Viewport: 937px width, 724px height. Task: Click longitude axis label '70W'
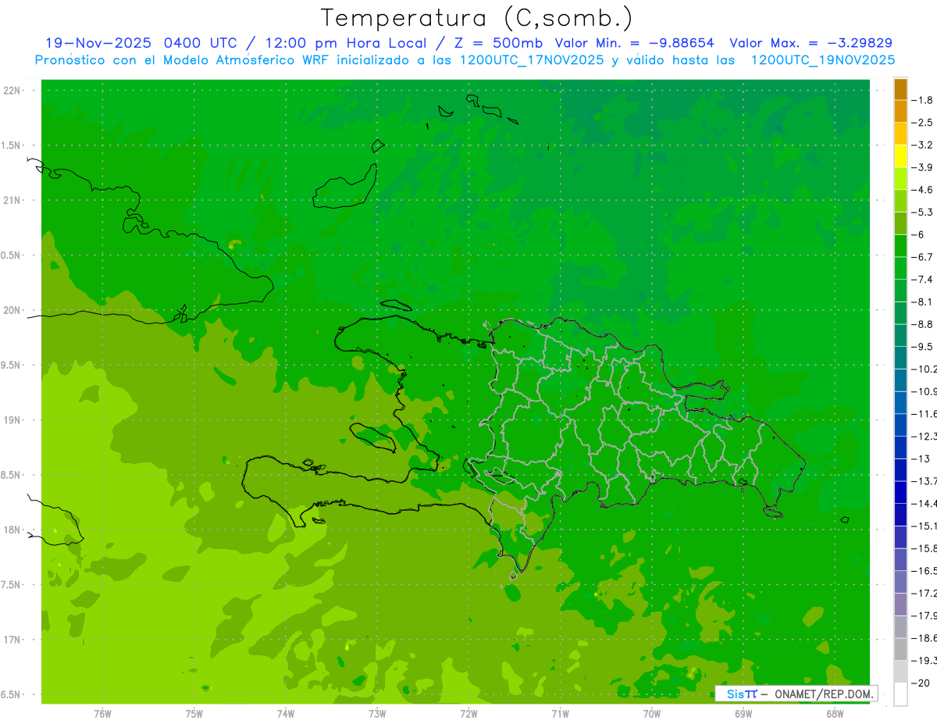click(x=652, y=714)
